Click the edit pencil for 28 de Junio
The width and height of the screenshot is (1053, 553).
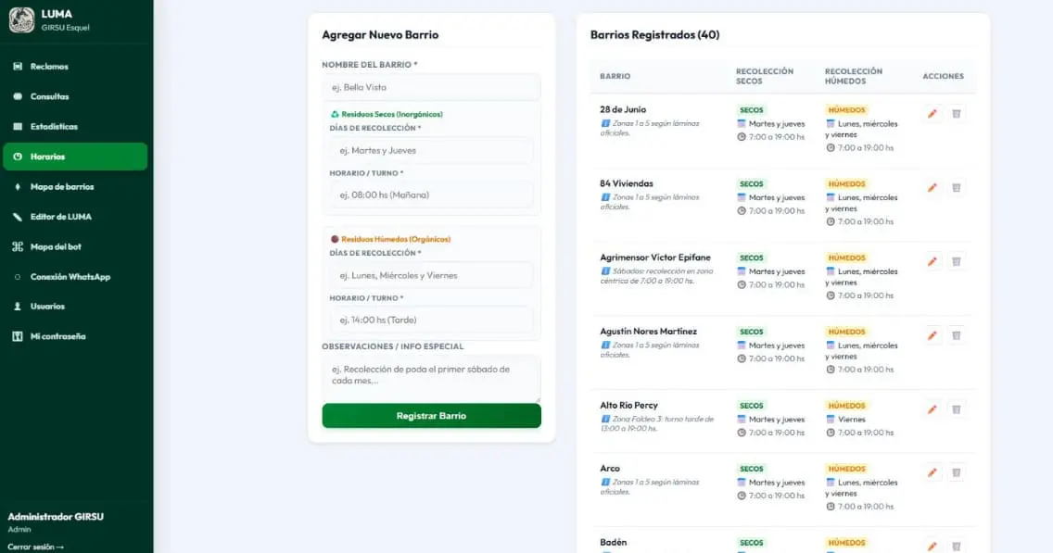click(x=932, y=114)
